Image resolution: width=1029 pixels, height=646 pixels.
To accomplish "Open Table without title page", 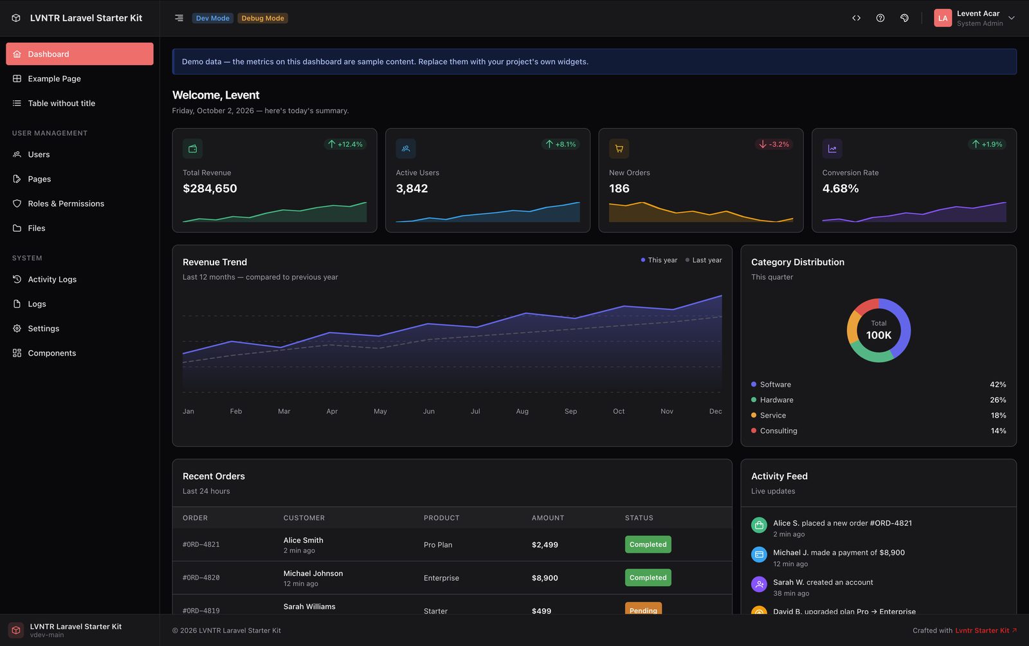I will point(80,103).
